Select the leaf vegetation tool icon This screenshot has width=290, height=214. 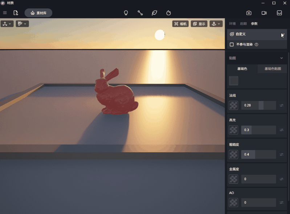154,13
